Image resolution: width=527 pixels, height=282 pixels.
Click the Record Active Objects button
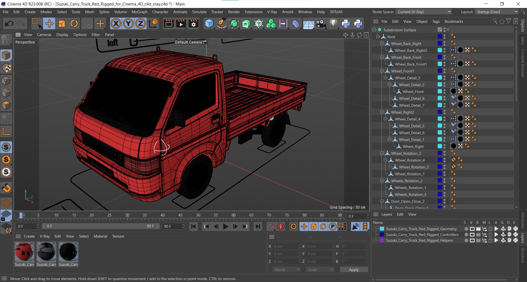click(271, 227)
